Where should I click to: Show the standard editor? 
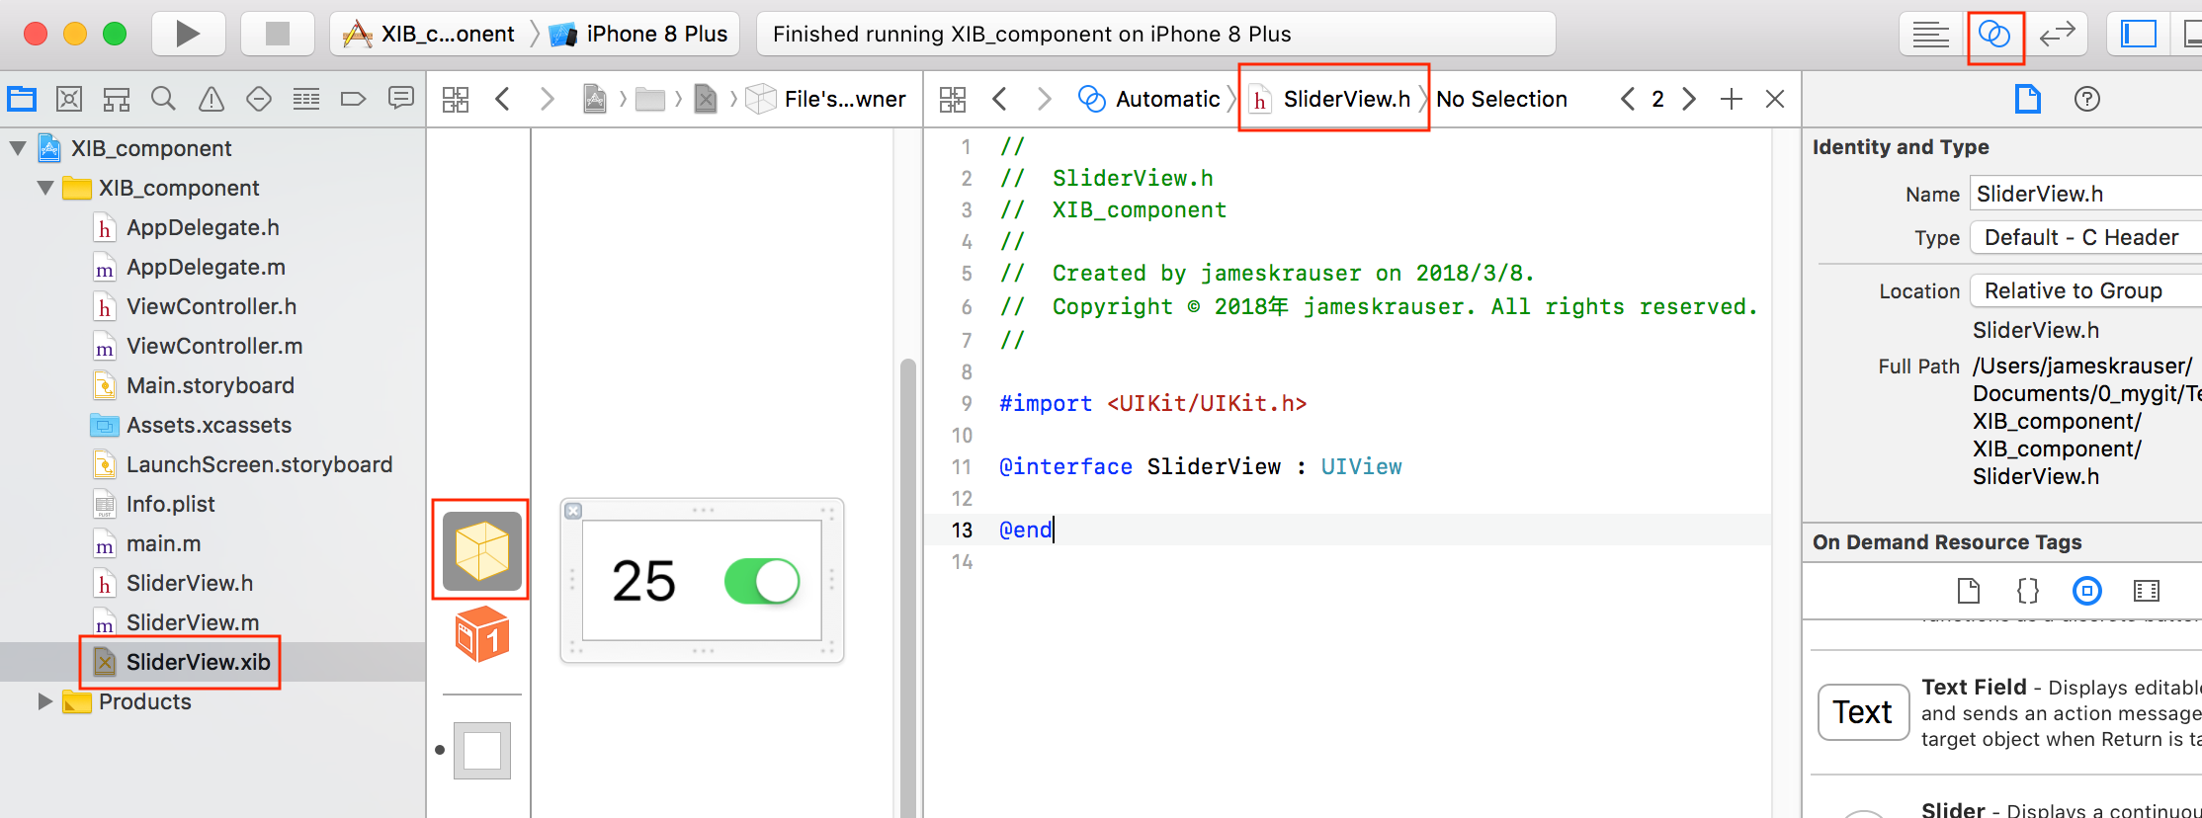1930,35
